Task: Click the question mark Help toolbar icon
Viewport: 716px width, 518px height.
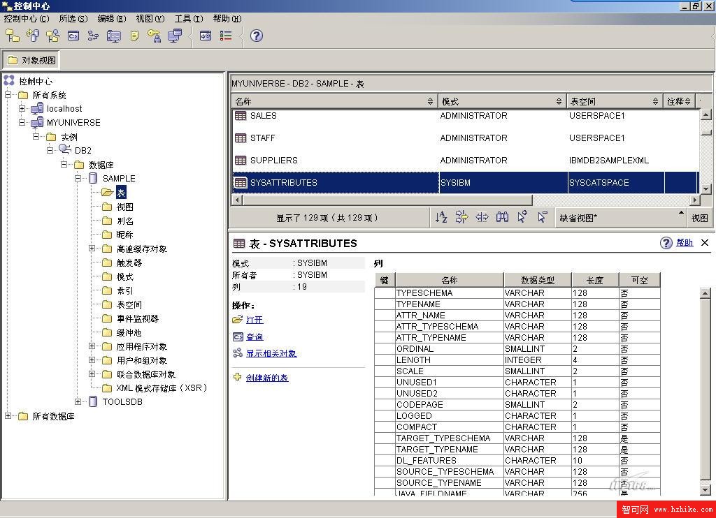Action: (257, 36)
